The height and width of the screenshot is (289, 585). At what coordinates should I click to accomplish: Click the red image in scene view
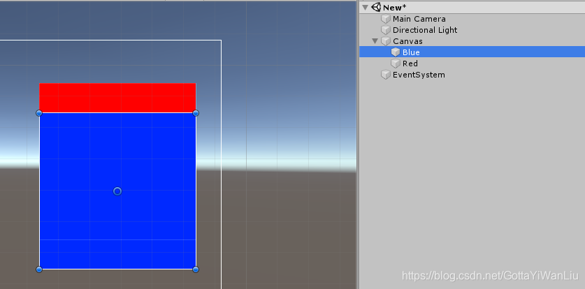tap(117, 98)
